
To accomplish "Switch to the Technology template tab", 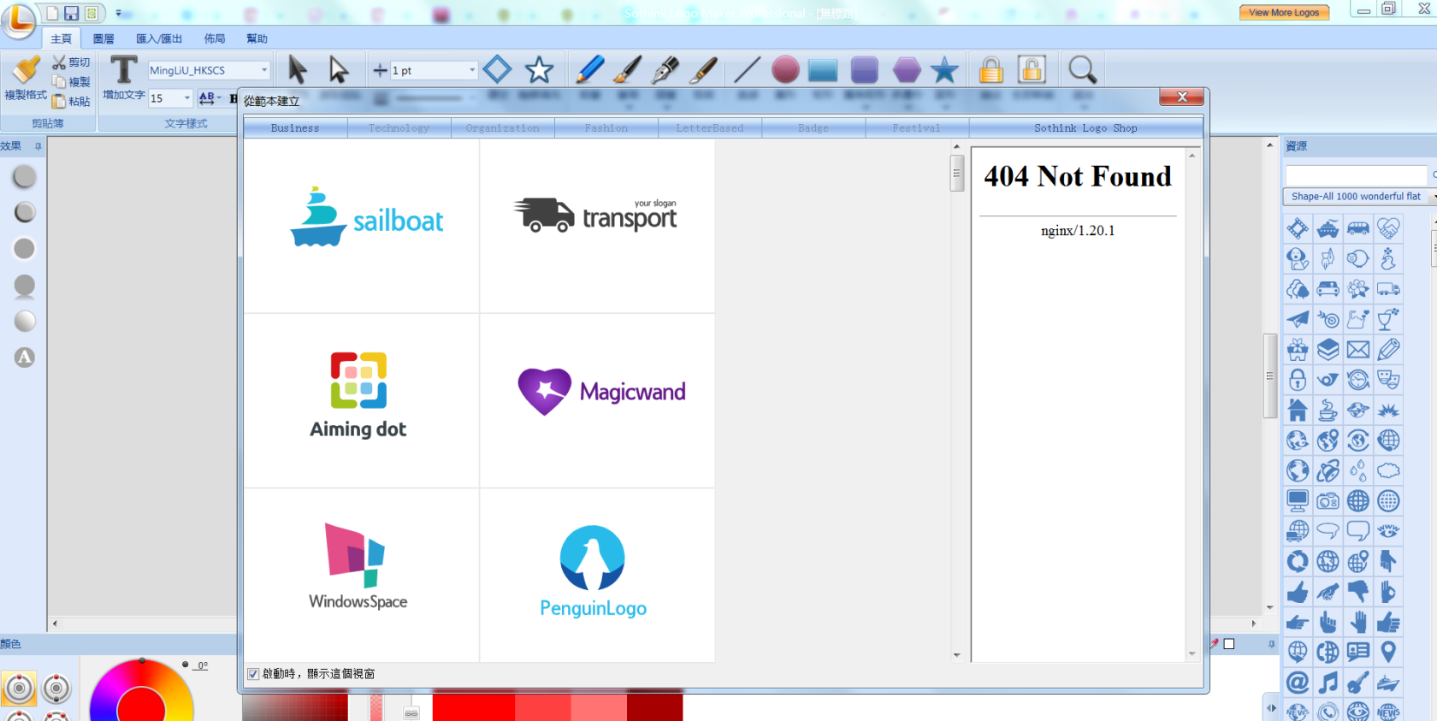I will click(x=399, y=128).
